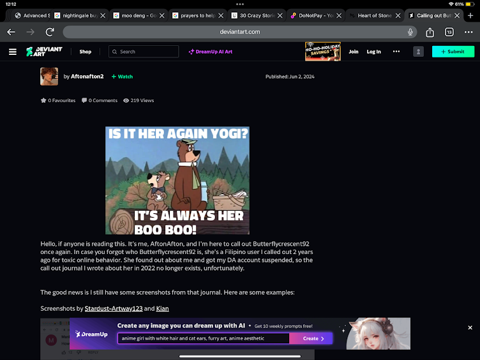Open DeviantArt more options ellipsis
Viewport: 480px width, 360px height.
tap(396, 52)
